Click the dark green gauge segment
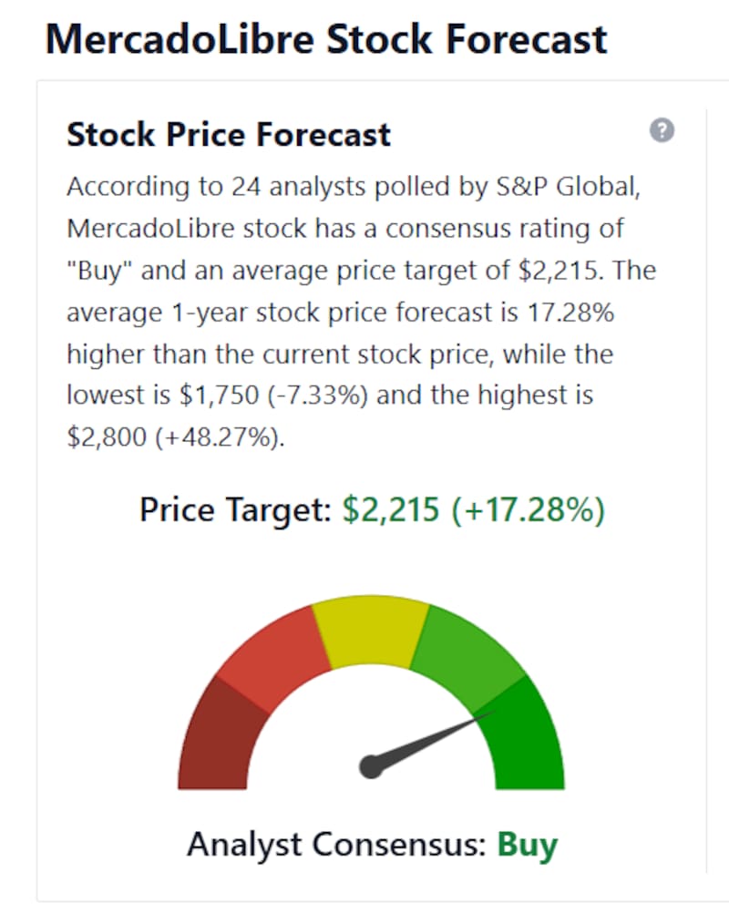Viewport: 729px width, 924px height. 523,738
